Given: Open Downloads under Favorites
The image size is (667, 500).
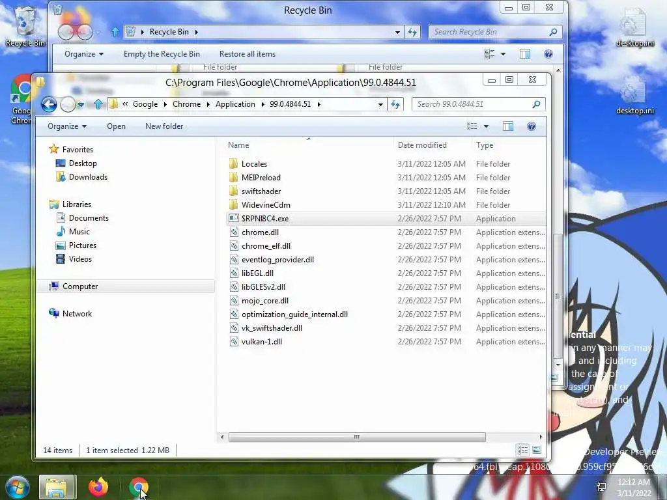Looking at the screenshot, I should (88, 177).
